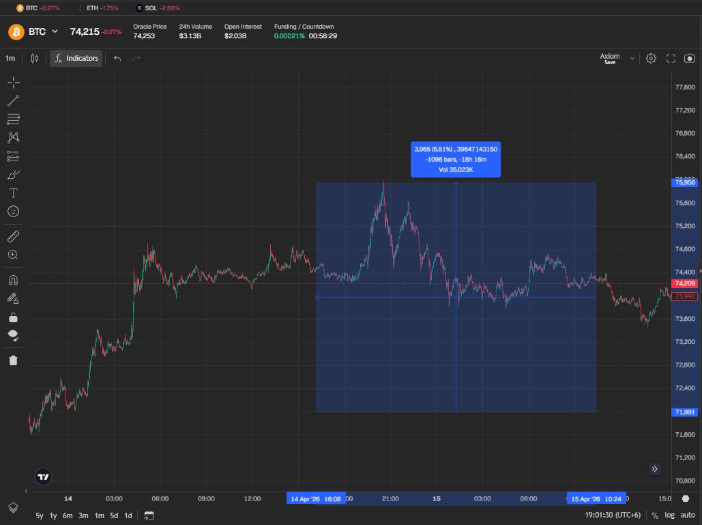Take a chart snapshot with camera icon
Image resolution: width=702 pixels, height=525 pixels.
click(690, 58)
